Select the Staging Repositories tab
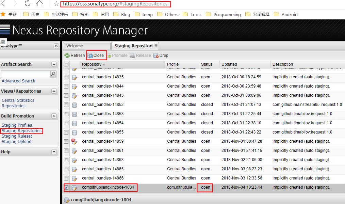Screen dimensions: 345x204 133,46
